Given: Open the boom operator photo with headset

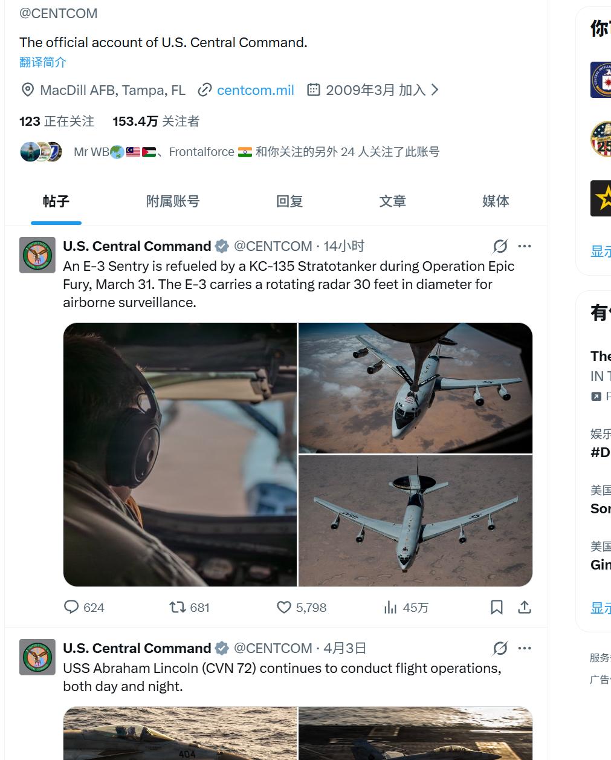Looking at the screenshot, I should pos(180,455).
